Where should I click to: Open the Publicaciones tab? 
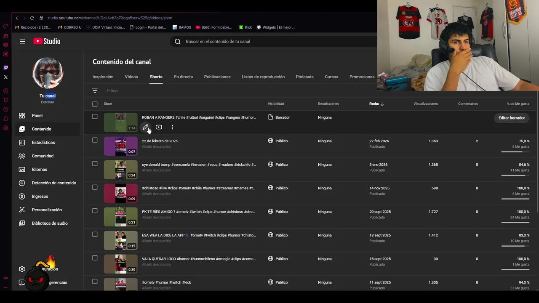217,77
